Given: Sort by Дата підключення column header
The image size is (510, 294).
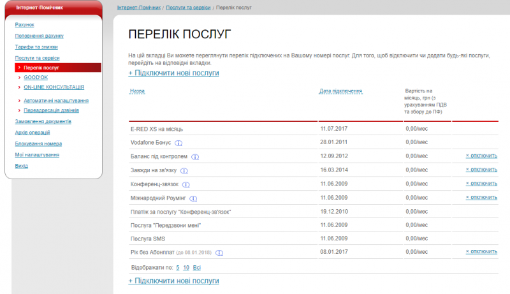Looking at the screenshot, I should [x=340, y=91].
